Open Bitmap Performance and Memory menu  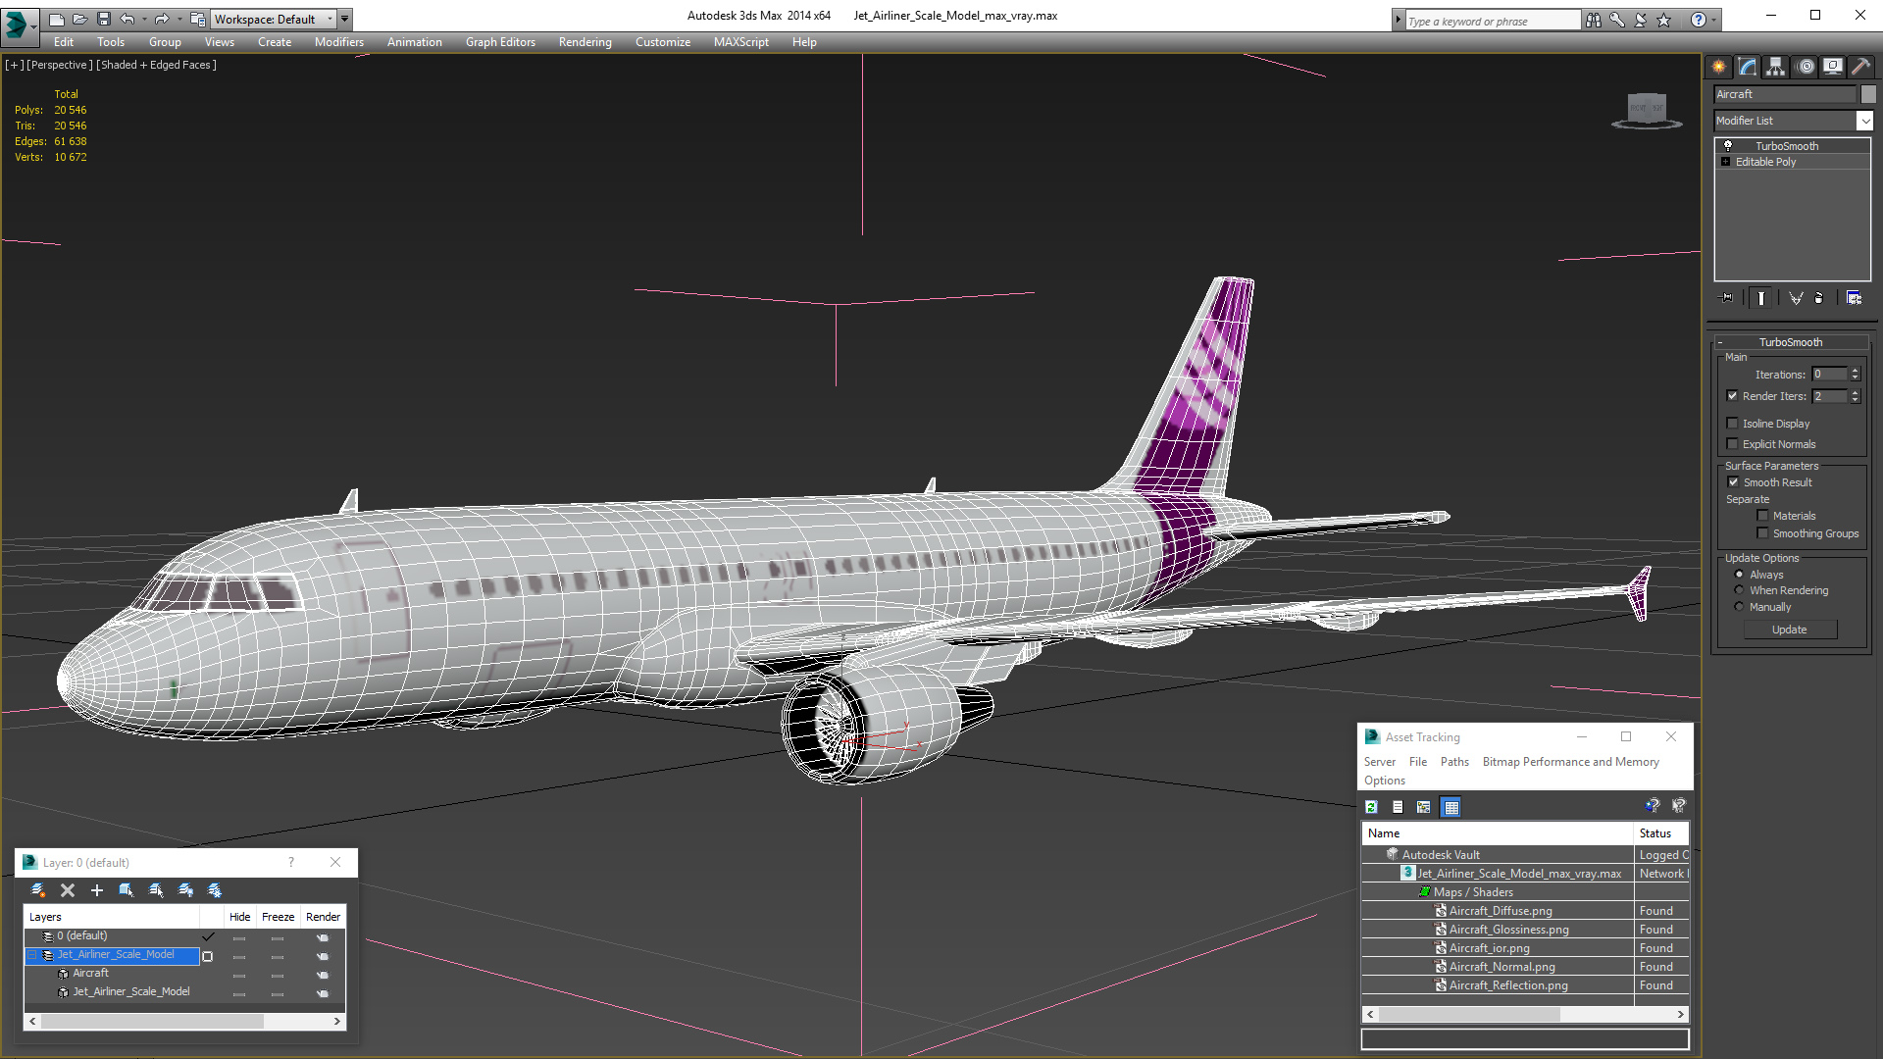point(1570,762)
